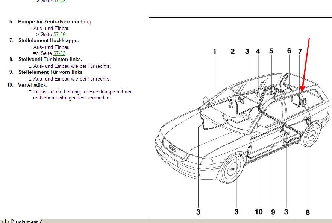
Task: Click the right tab scroll arrow
Action: (x=8, y=221)
